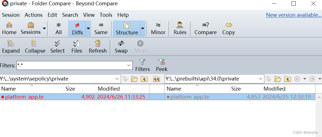Open the Help menu
The width and height of the screenshot is (322, 137).
[123, 15]
